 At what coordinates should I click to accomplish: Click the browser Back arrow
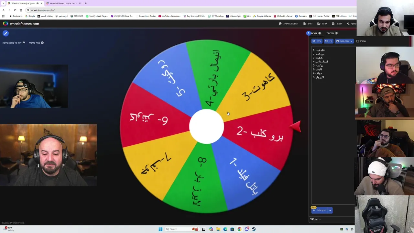[x=4, y=10]
